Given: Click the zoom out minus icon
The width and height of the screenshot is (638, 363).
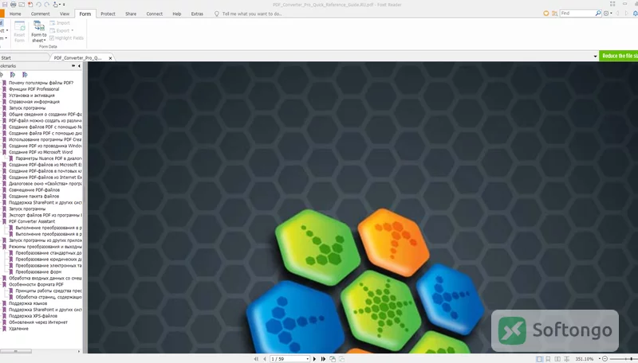Looking at the screenshot, I should (605, 359).
